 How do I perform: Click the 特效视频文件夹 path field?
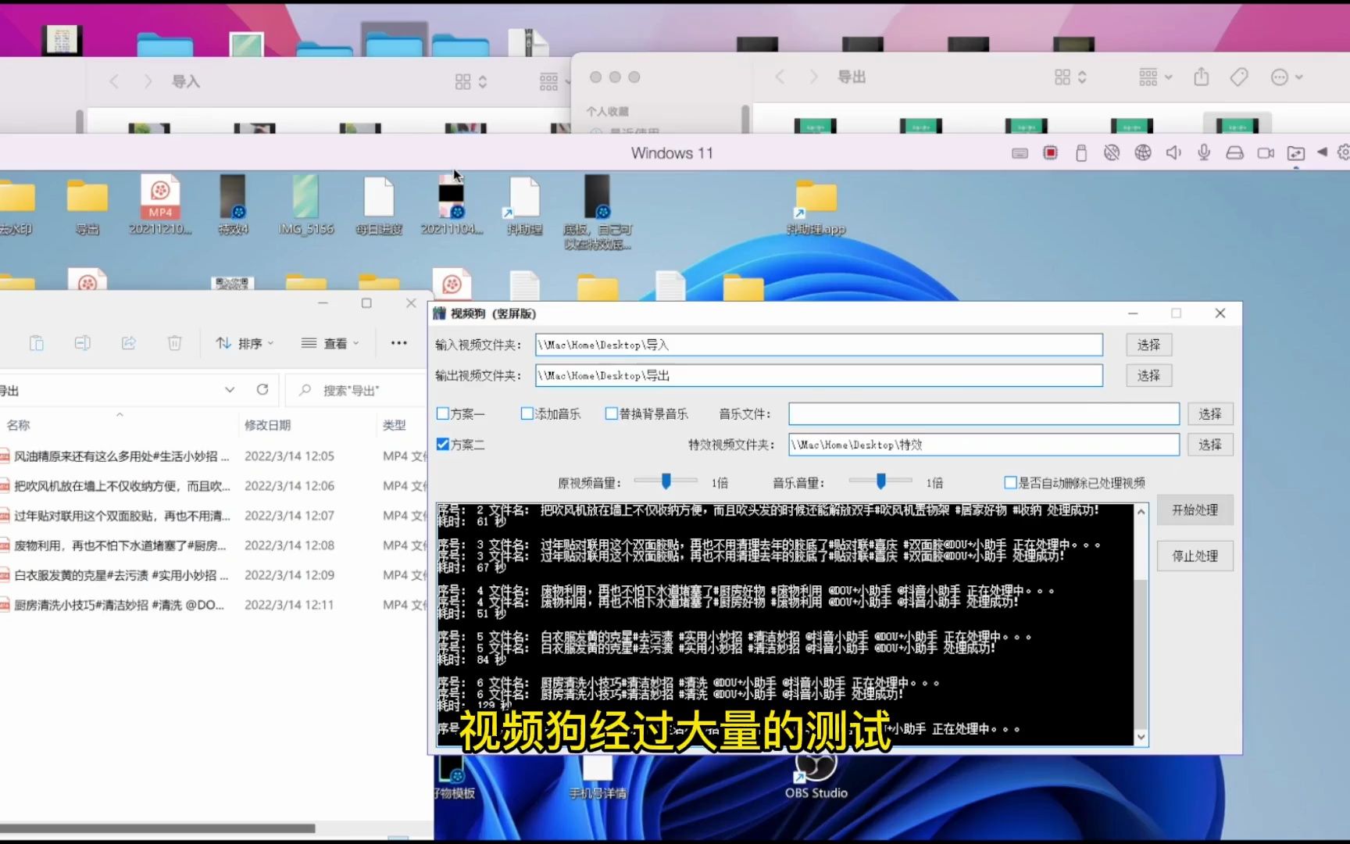coord(984,445)
